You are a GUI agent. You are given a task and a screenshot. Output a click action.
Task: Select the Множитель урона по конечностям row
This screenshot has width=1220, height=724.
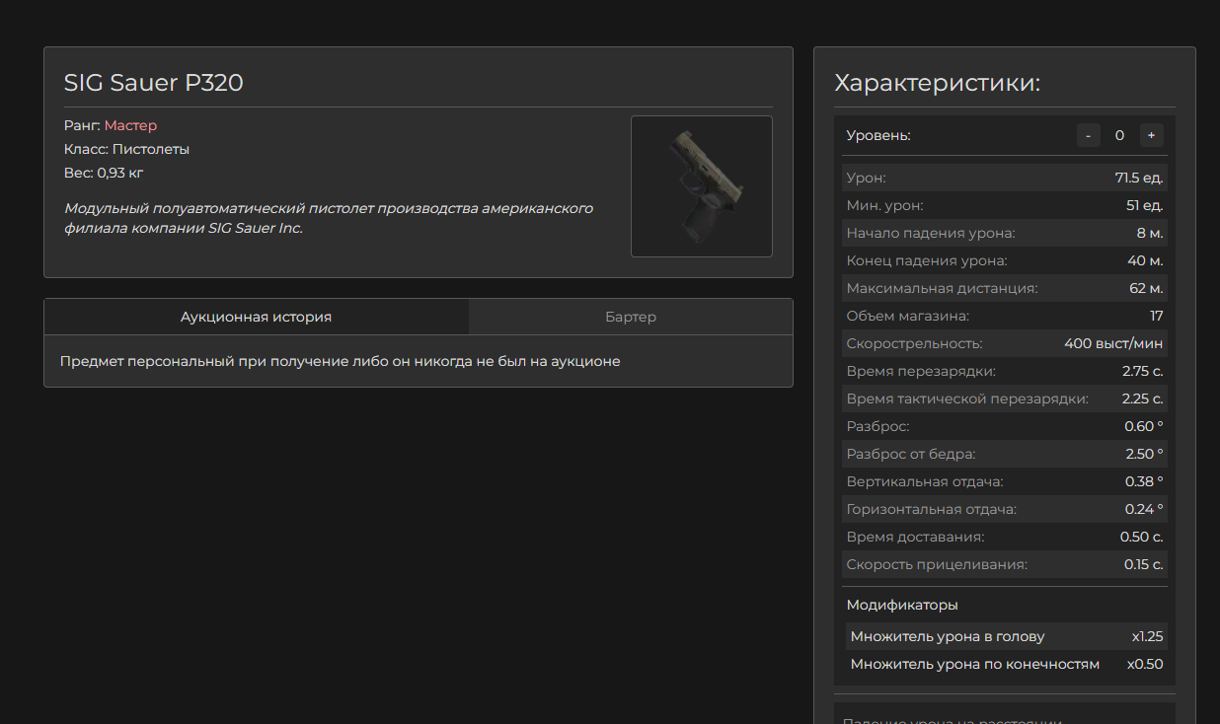[x=1007, y=664]
